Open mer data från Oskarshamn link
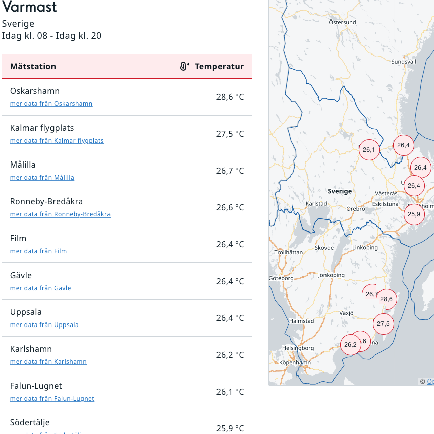The width and height of the screenshot is (434, 434). [x=51, y=104]
